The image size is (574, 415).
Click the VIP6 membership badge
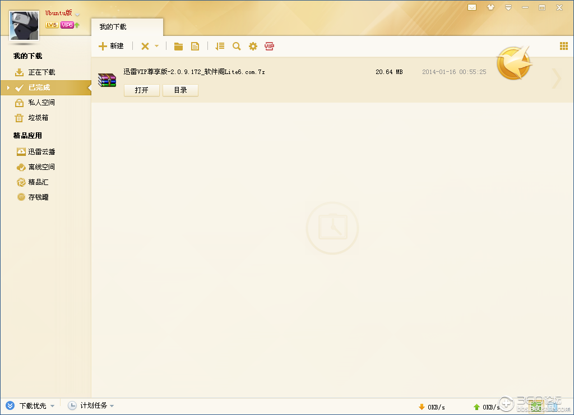(67, 25)
